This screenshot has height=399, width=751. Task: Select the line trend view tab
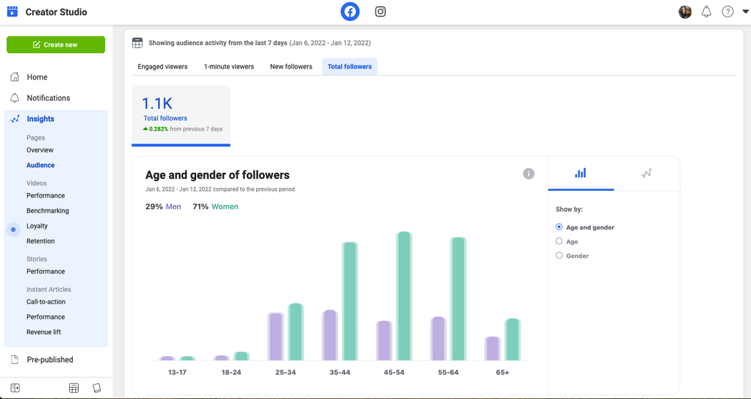pyautogui.click(x=647, y=174)
